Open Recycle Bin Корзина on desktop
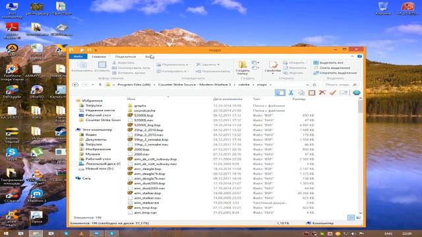The image size is (422, 237). (382, 8)
